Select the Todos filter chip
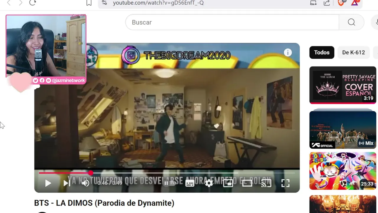Viewport: 378px width, 213px height. [322, 52]
